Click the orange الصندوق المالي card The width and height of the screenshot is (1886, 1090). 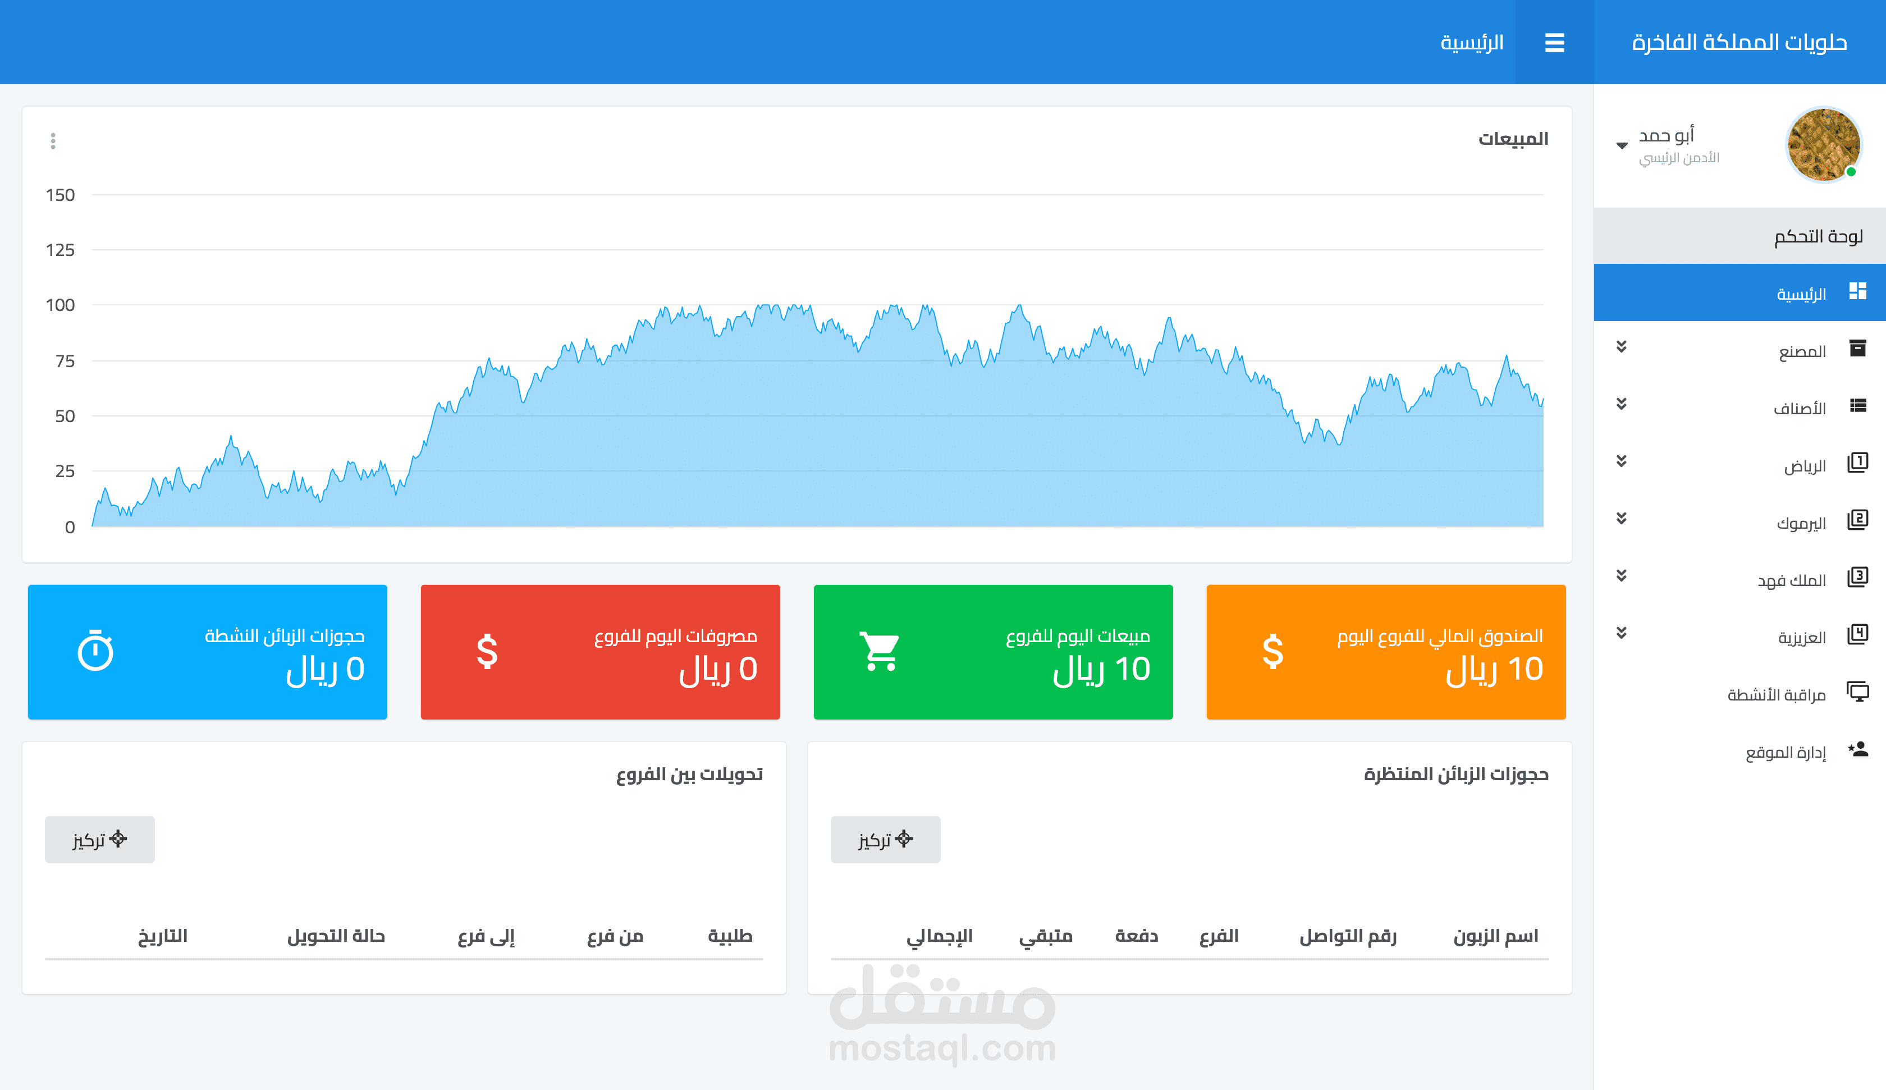coord(1385,652)
